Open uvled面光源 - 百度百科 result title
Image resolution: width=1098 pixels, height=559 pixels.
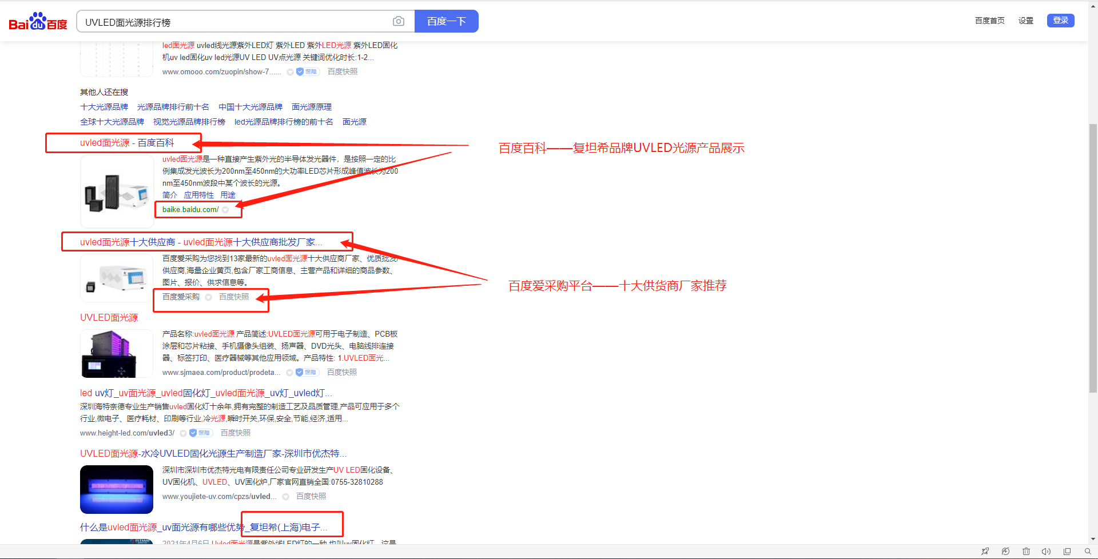[x=127, y=143]
